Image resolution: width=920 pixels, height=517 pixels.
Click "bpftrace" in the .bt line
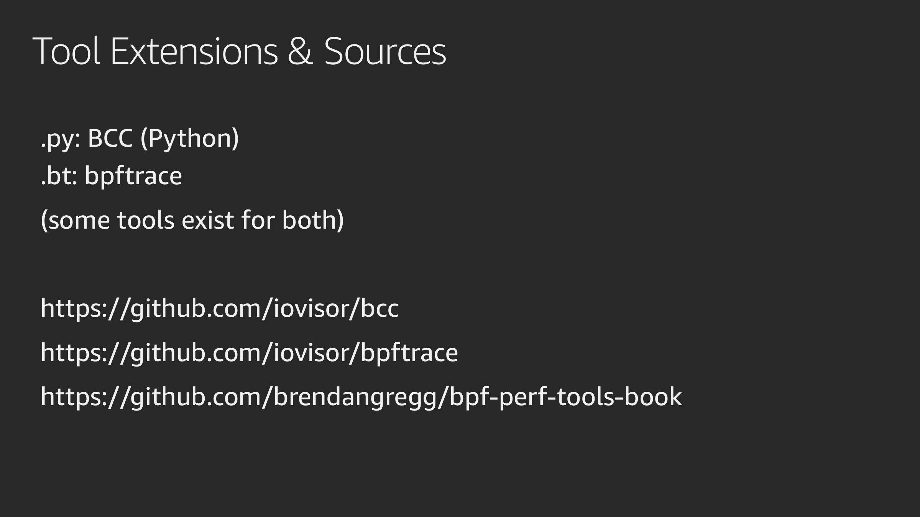click(133, 176)
